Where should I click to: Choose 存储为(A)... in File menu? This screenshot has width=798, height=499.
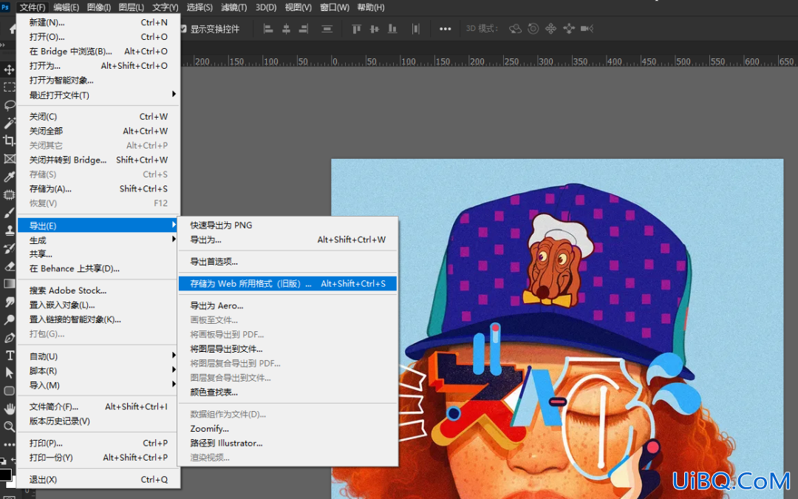pos(99,189)
